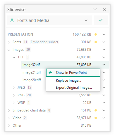Open the JPEG row actions chevron
Screen dimensions: 115x136
click(x=104, y=88)
